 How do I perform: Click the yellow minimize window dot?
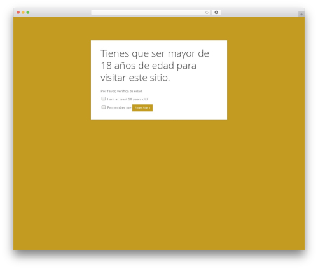point(23,13)
